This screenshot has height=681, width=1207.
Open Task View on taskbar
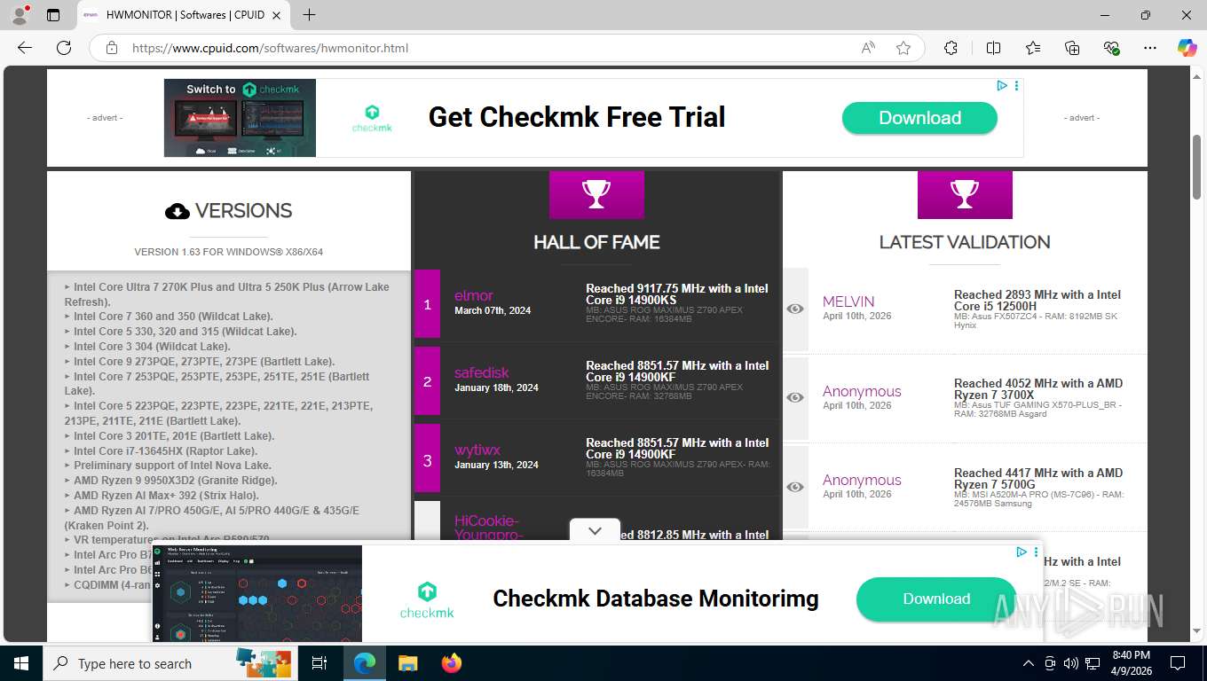[319, 663]
